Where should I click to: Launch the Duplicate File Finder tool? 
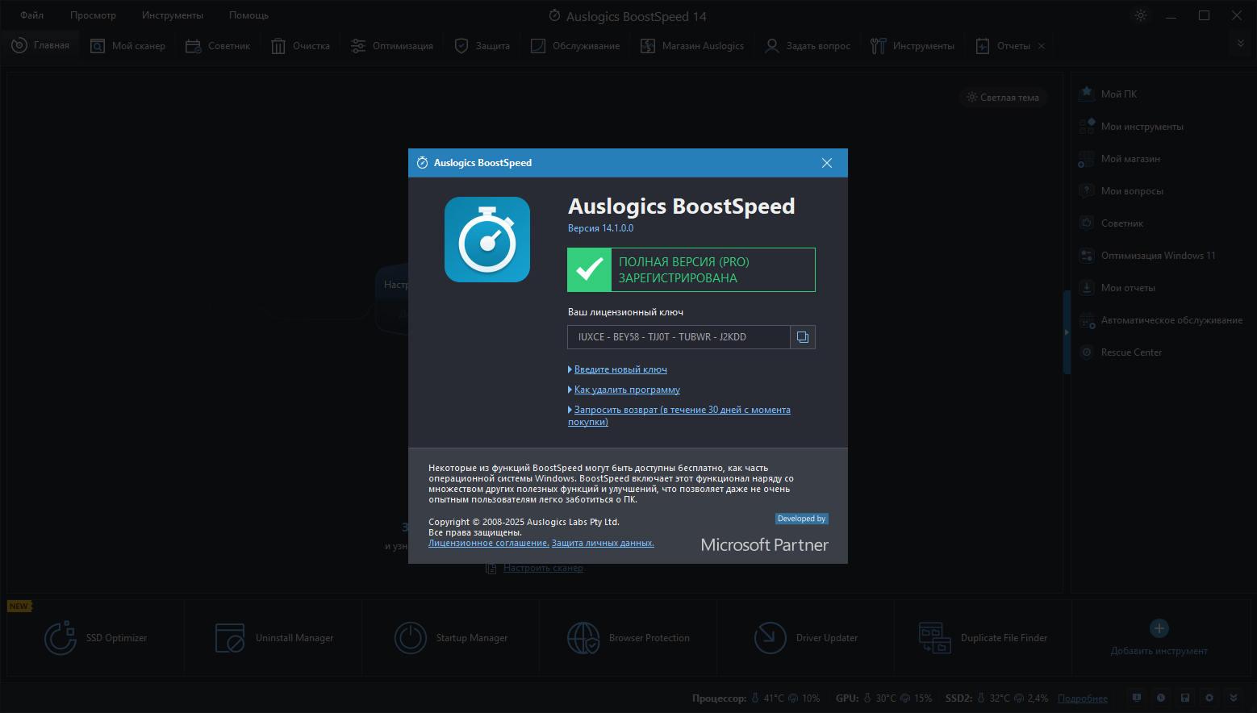click(983, 638)
